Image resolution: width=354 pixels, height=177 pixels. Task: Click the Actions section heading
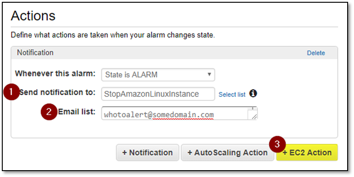tap(33, 15)
